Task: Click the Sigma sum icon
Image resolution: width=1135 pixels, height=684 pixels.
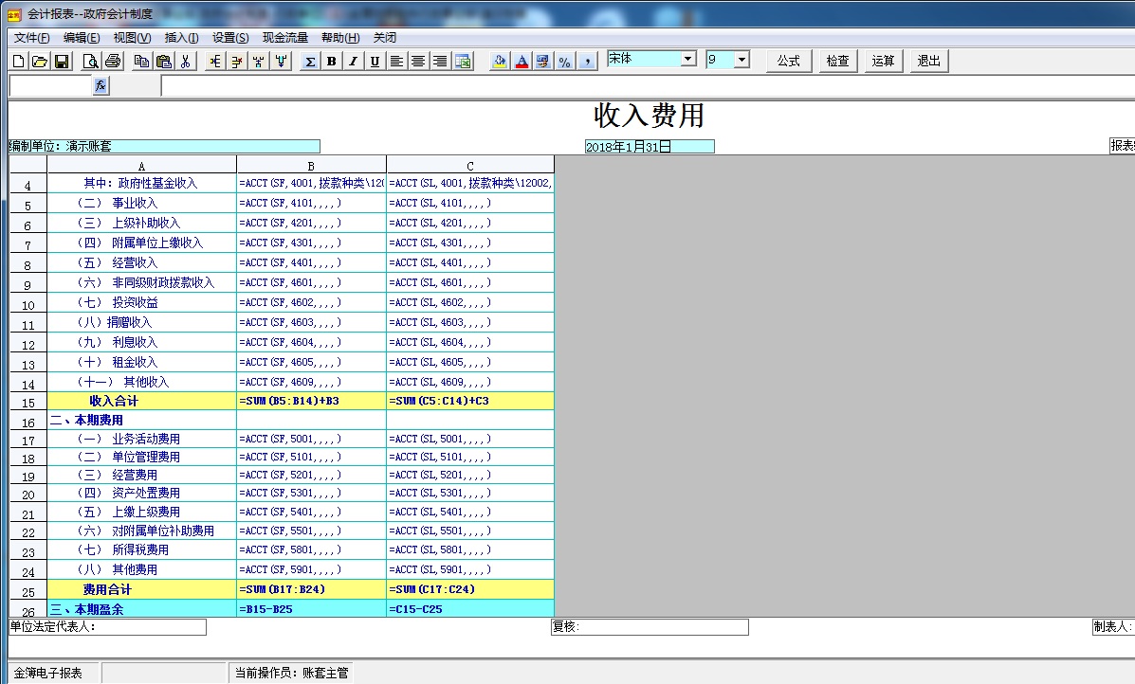Action: coord(310,62)
